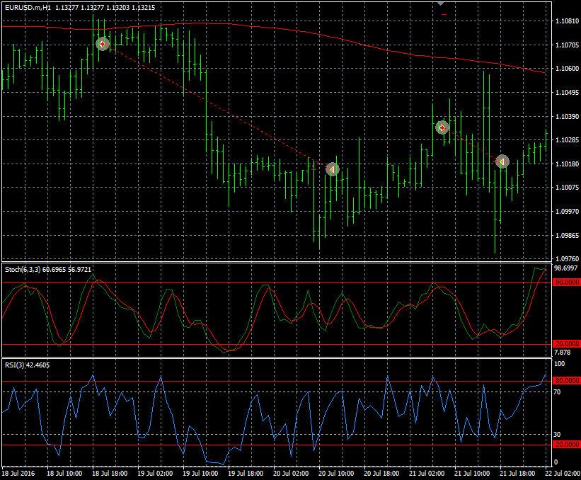Click the RSI scale value 30
The width and height of the screenshot is (581, 480).
coord(557,434)
